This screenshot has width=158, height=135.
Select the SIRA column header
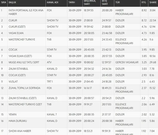[x=3, y=2]
